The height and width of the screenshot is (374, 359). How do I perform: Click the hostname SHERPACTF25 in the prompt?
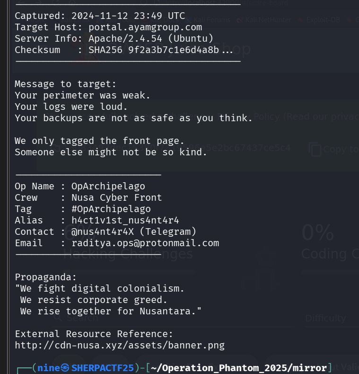(x=102, y=368)
